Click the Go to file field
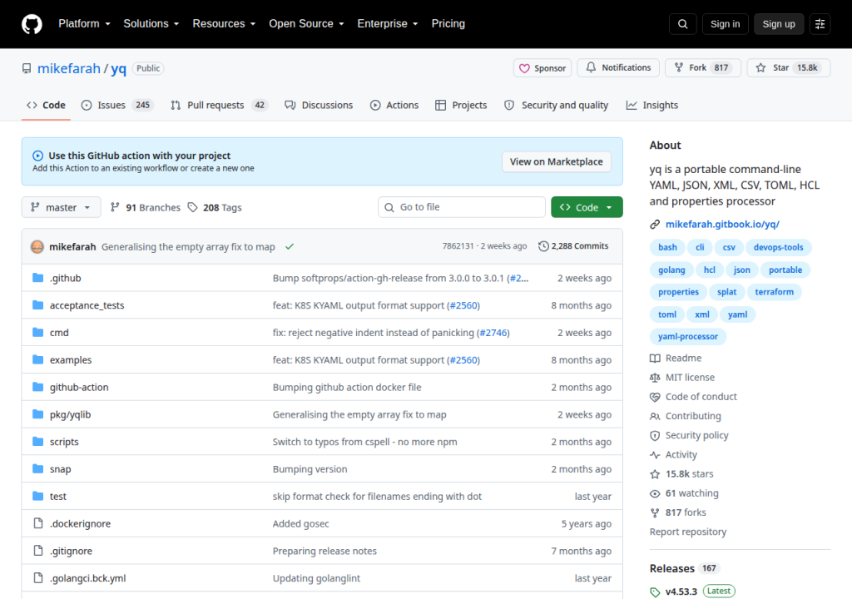The width and height of the screenshot is (852, 599). pyautogui.click(x=461, y=207)
